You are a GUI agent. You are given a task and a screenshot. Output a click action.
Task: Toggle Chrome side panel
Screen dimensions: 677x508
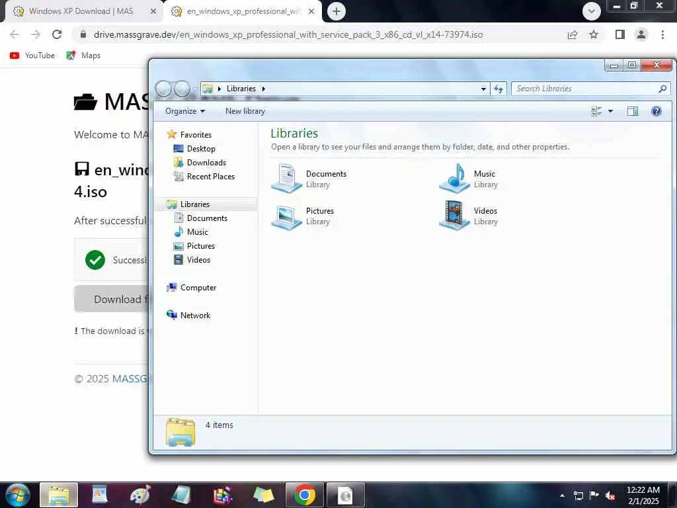[620, 34]
